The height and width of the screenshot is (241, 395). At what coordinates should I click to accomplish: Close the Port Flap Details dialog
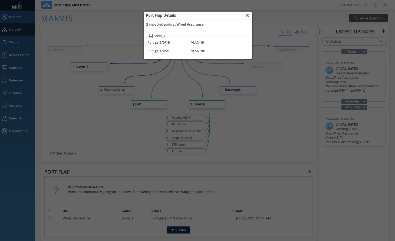tap(247, 15)
